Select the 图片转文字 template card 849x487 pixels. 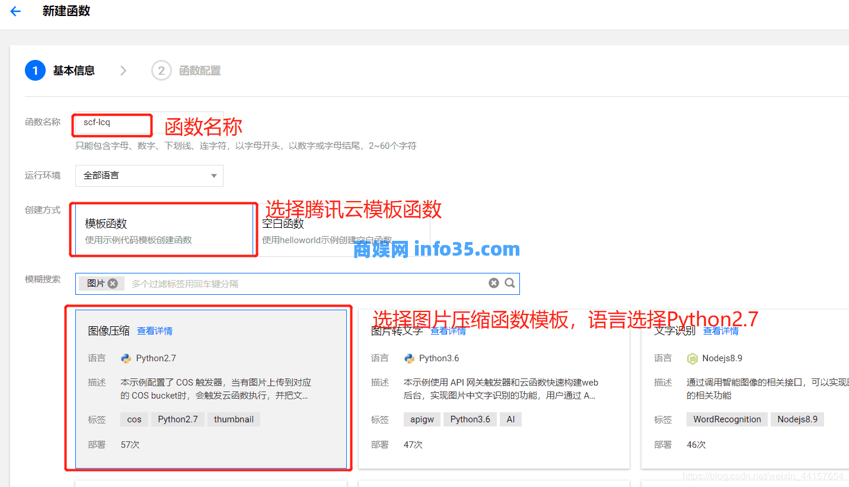tap(494, 389)
